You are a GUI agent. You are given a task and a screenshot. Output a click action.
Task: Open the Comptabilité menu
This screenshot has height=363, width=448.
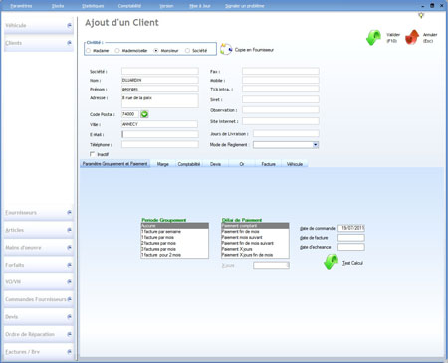coord(129,6)
